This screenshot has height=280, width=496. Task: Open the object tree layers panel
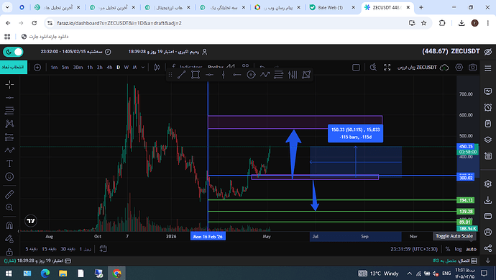pos(488,140)
